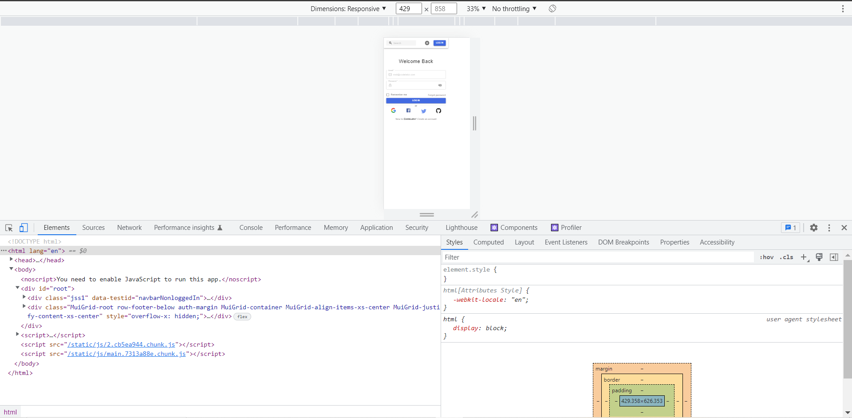Check the Remember me checkbox
Viewport: 852px width, 418px height.
pos(389,95)
